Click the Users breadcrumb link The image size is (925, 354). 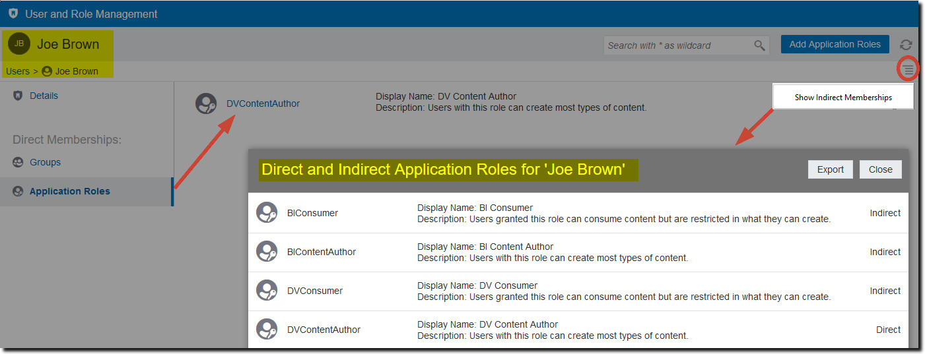pos(18,71)
